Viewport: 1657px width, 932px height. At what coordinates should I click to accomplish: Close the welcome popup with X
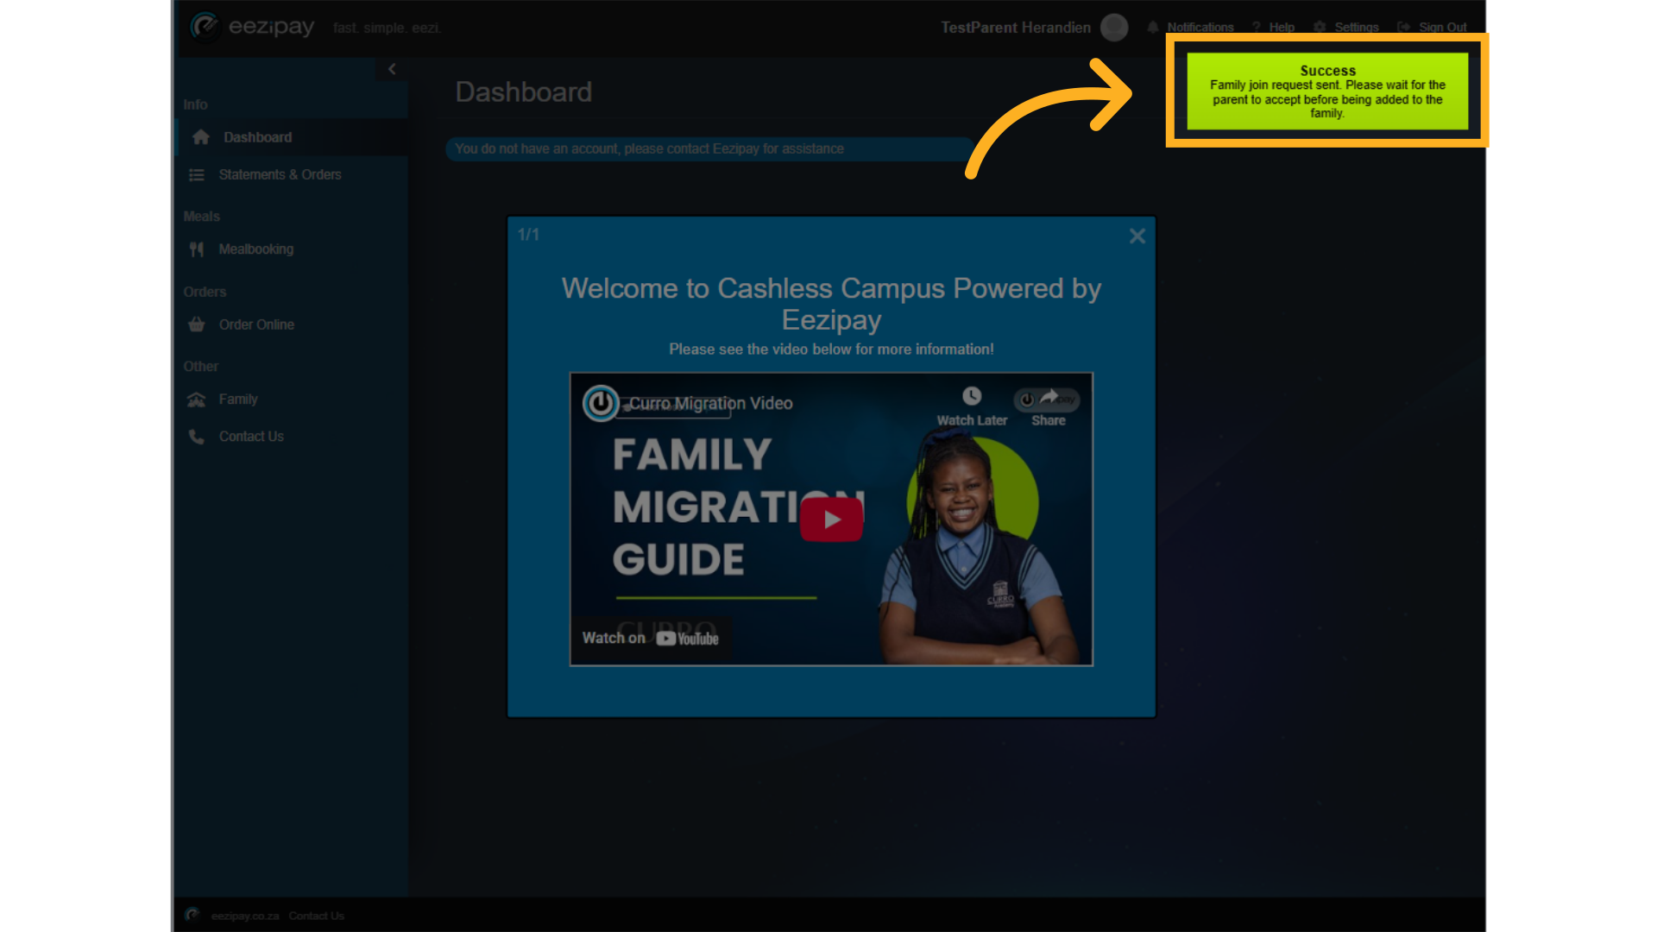pyautogui.click(x=1137, y=236)
